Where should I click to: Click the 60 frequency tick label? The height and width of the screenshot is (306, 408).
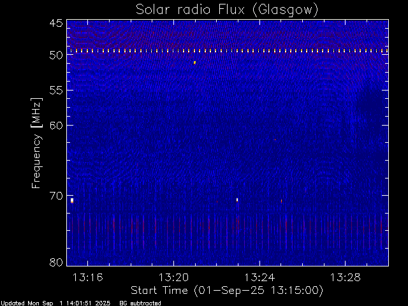[56, 125]
